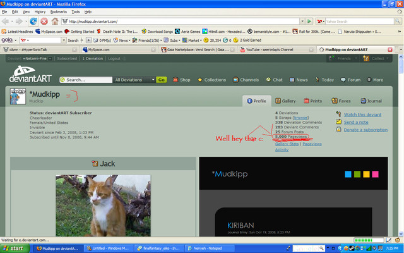This screenshot has width=404, height=253.
Task: Open the Gaia toolbar News item
Action: click(x=121, y=40)
